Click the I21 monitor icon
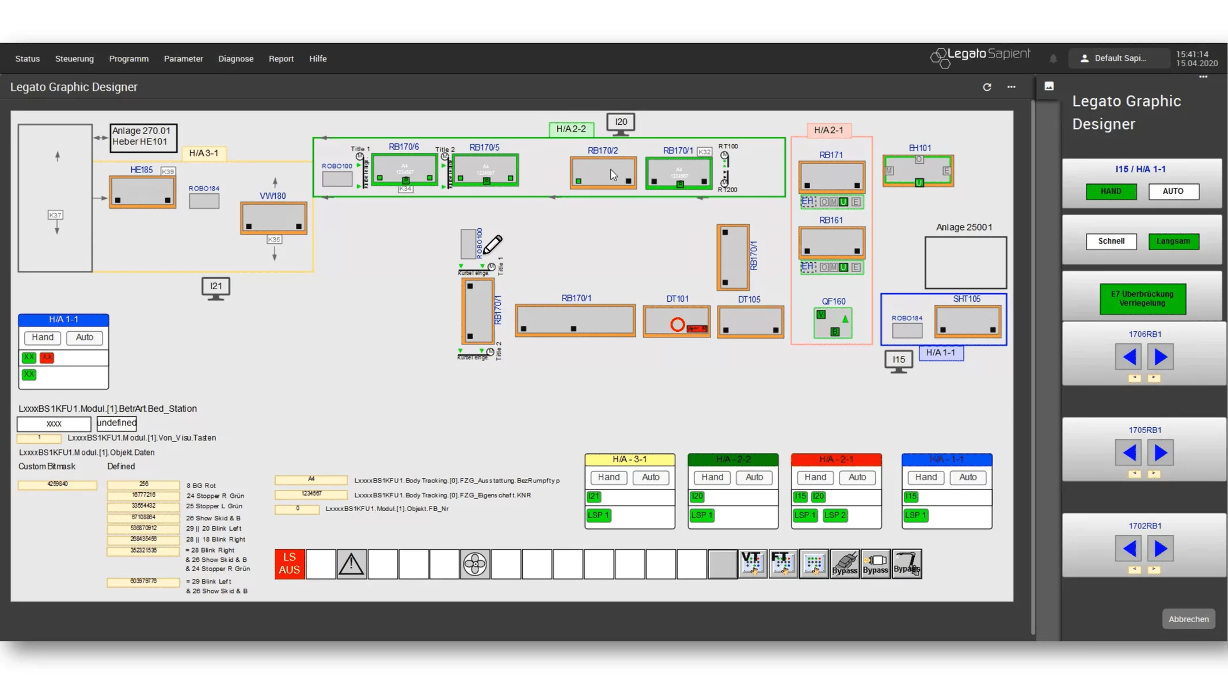This screenshot has height=690, width=1228. coord(216,289)
